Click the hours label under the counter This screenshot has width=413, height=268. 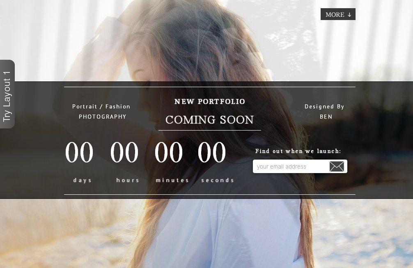coord(128,180)
